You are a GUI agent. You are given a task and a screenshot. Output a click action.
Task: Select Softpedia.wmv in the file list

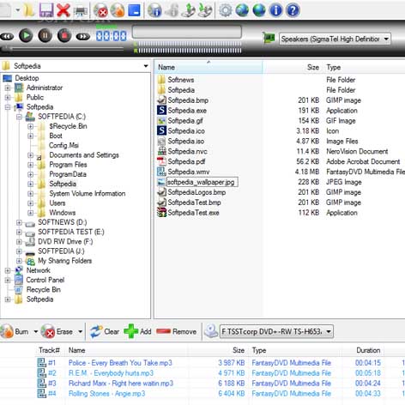tap(189, 172)
